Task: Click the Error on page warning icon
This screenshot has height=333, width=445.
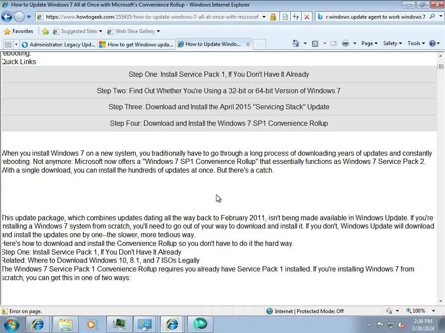Action: 4,311
